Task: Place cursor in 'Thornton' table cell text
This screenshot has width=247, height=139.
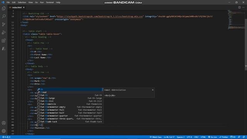Action: (39, 128)
